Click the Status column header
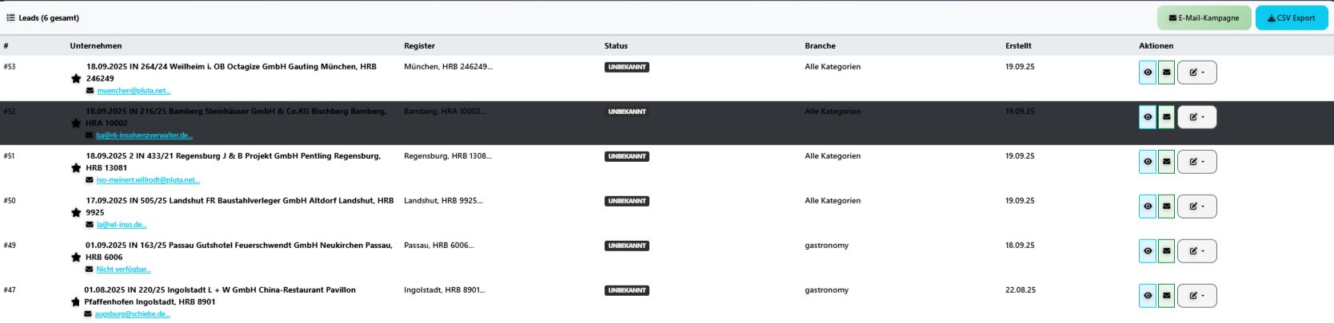Viewport: 1334px width, 323px height. click(616, 45)
